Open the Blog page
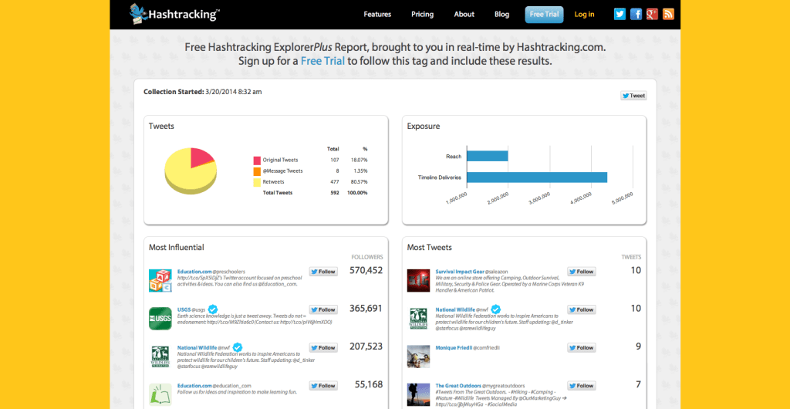This screenshot has height=409, width=790. [501, 15]
